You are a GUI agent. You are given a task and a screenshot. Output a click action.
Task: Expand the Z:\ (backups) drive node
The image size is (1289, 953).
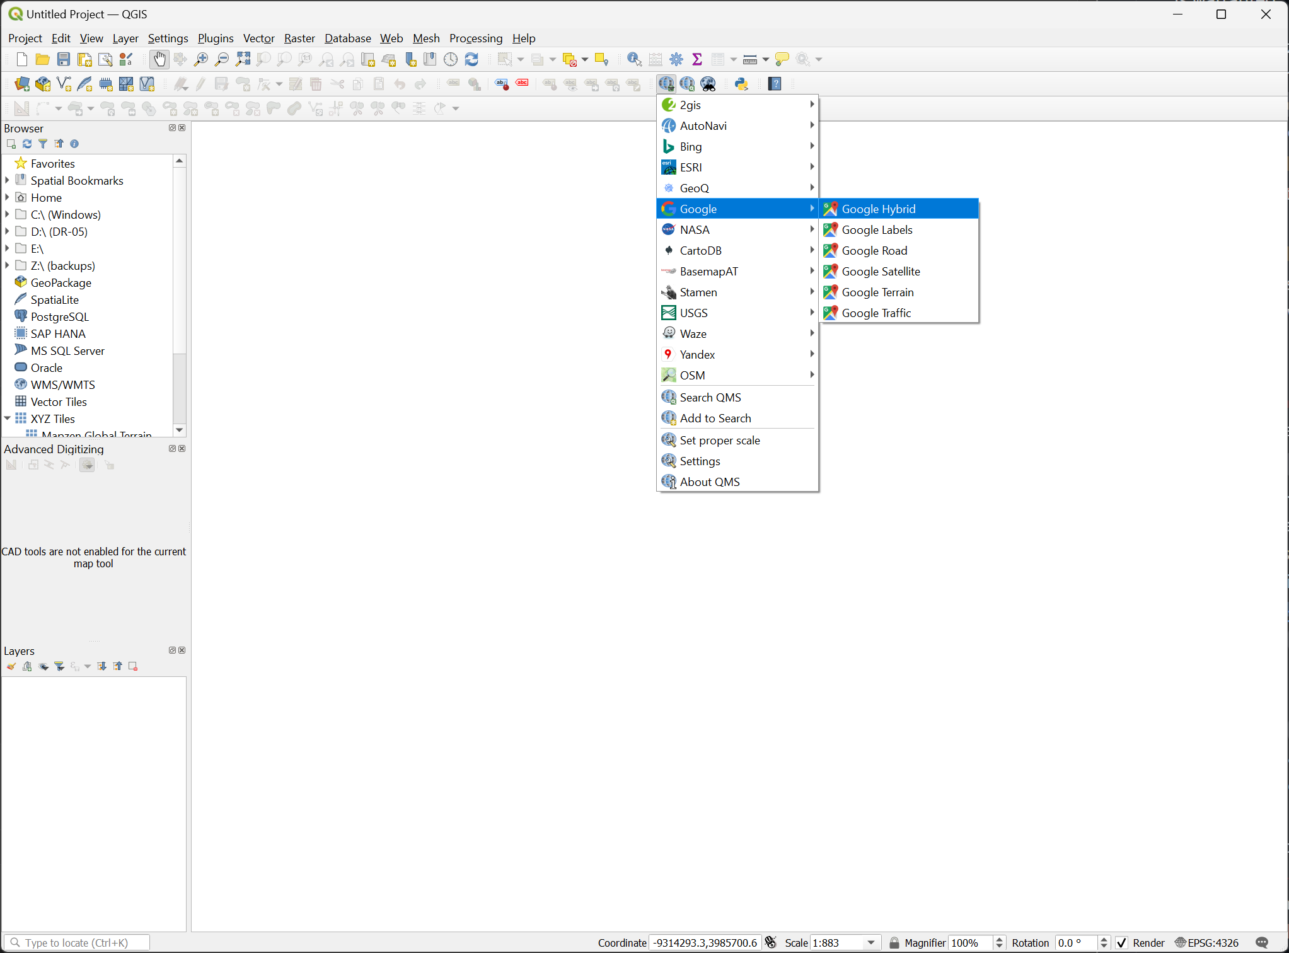pyautogui.click(x=7, y=265)
